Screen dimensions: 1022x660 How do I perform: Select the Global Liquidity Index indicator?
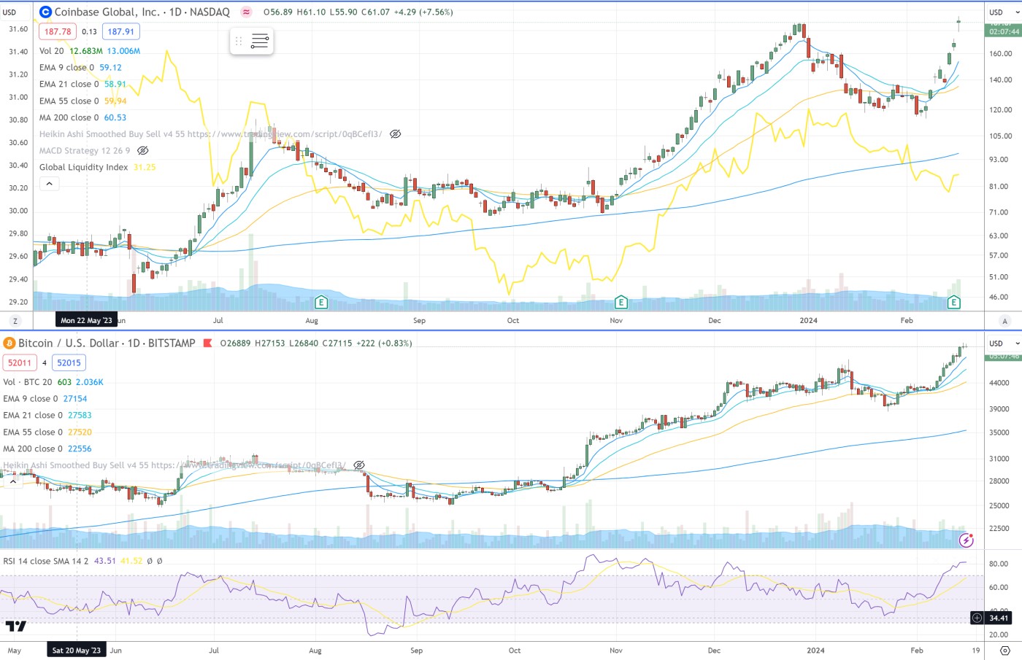pyautogui.click(x=84, y=168)
